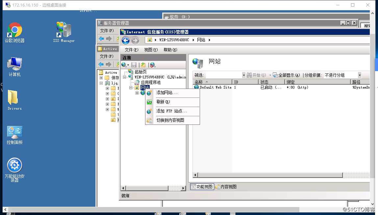The image size is (378, 215).
Task: Click the IIS Manager forward navigation arrow
Action: 135,40
